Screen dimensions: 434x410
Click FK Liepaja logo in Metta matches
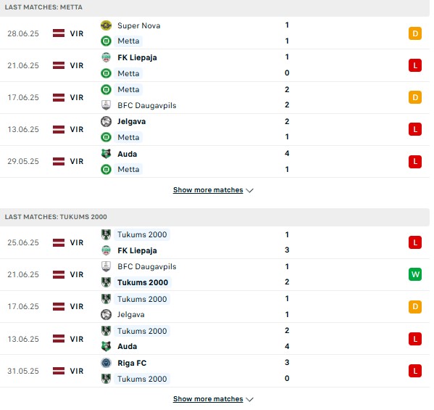pyautogui.click(x=106, y=57)
